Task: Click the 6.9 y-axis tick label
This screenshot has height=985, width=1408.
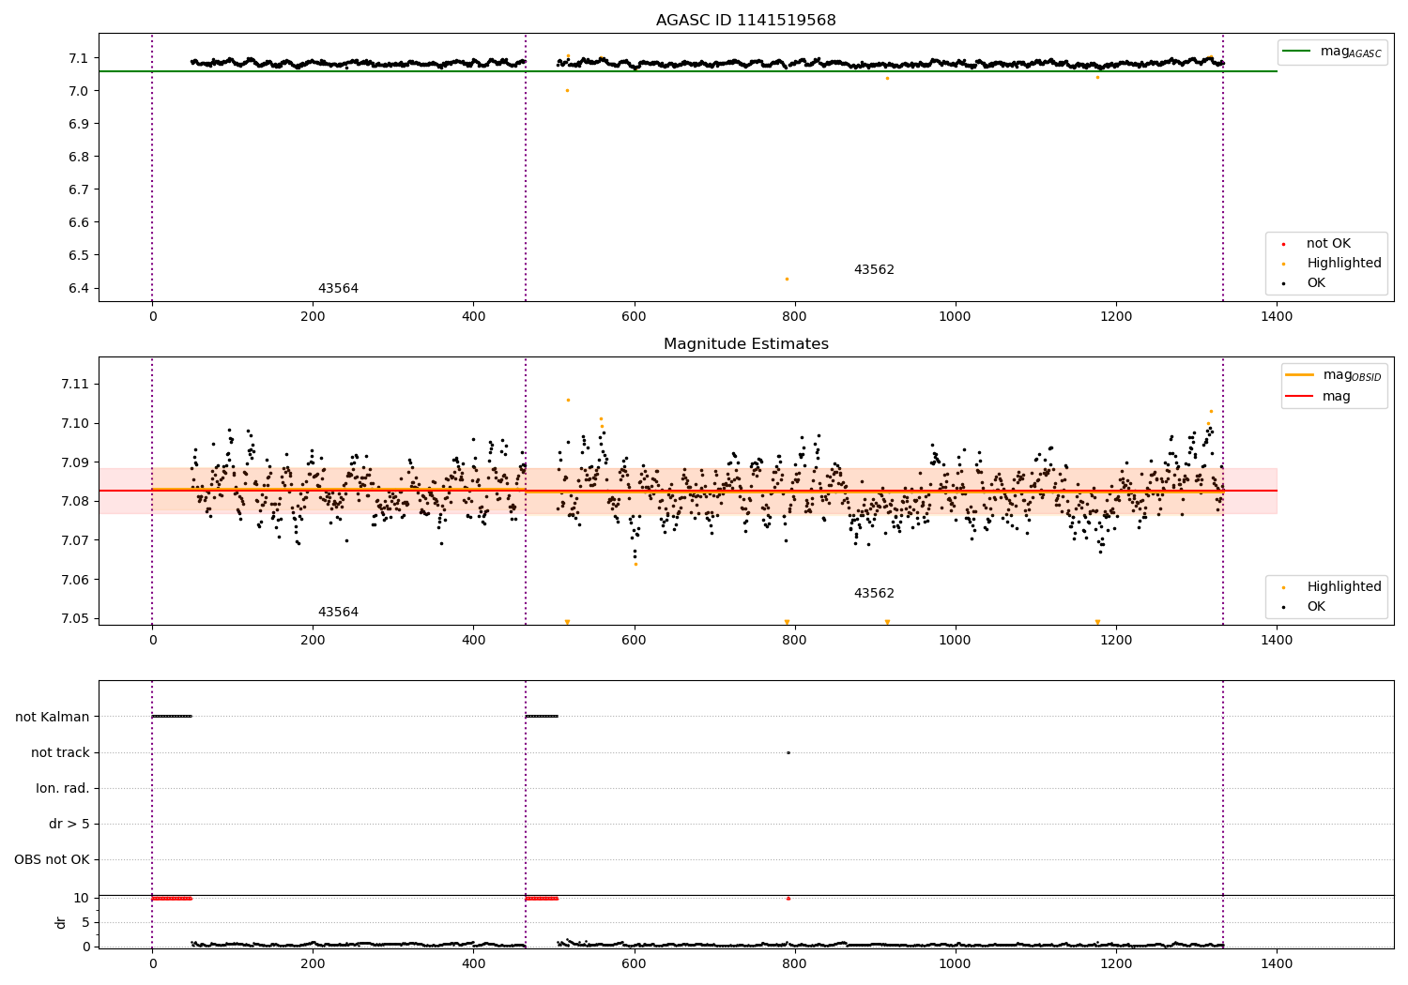Action: coord(80,124)
